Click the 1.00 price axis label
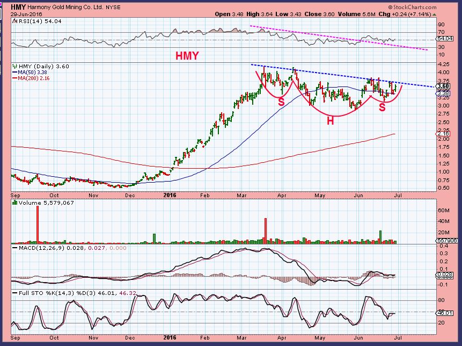The height and width of the screenshot is (346, 462). click(x=444, y=172)
